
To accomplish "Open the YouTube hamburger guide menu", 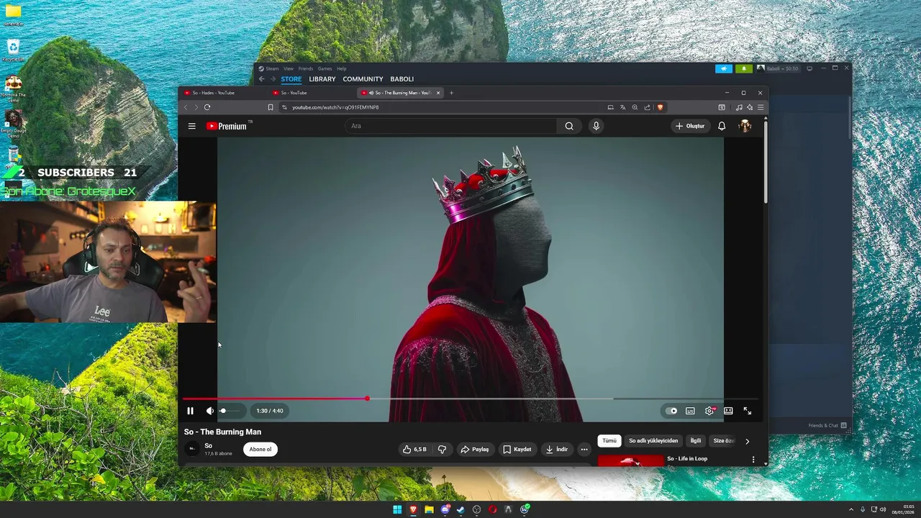I will click(x=192, y=126).
